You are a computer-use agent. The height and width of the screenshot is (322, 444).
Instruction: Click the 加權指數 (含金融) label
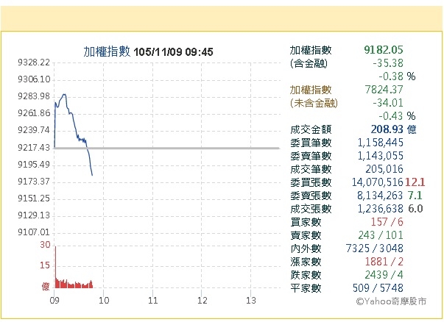[x=311, y=57]
